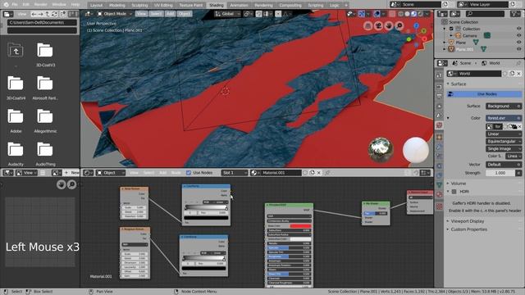
Task: Select Plane.001 in the outliner
Action: pyautogui.click(x=464, y=49)
